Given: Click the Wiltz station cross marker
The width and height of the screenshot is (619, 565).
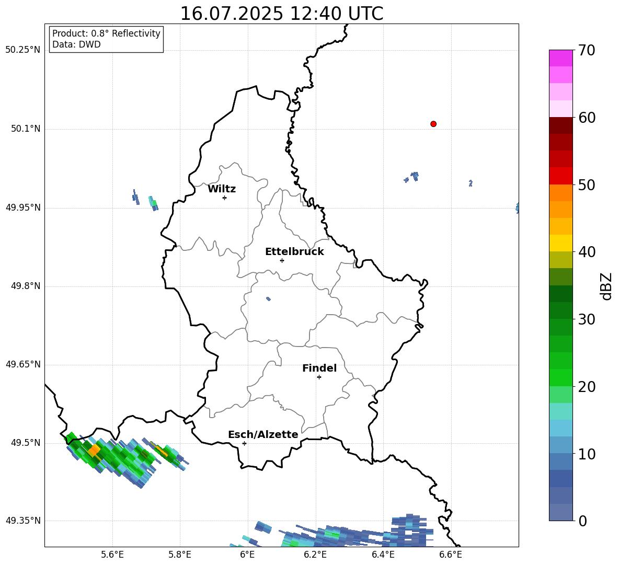Looking at the screenshot, I should tap(225, 198).
